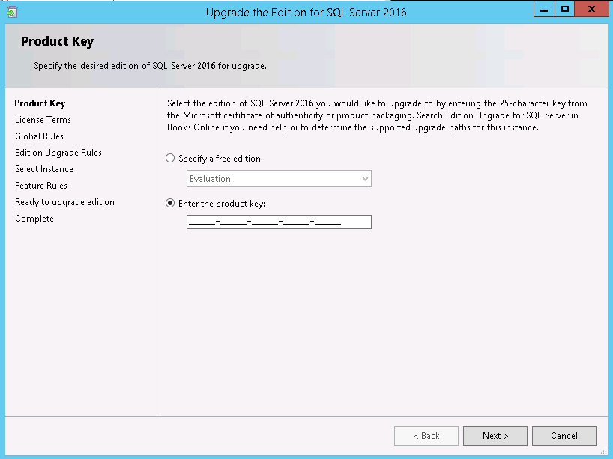Minimize the upgrade wizard window

point(543,9)
